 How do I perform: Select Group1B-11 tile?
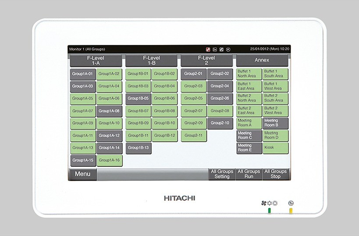(x=139, y=136)
